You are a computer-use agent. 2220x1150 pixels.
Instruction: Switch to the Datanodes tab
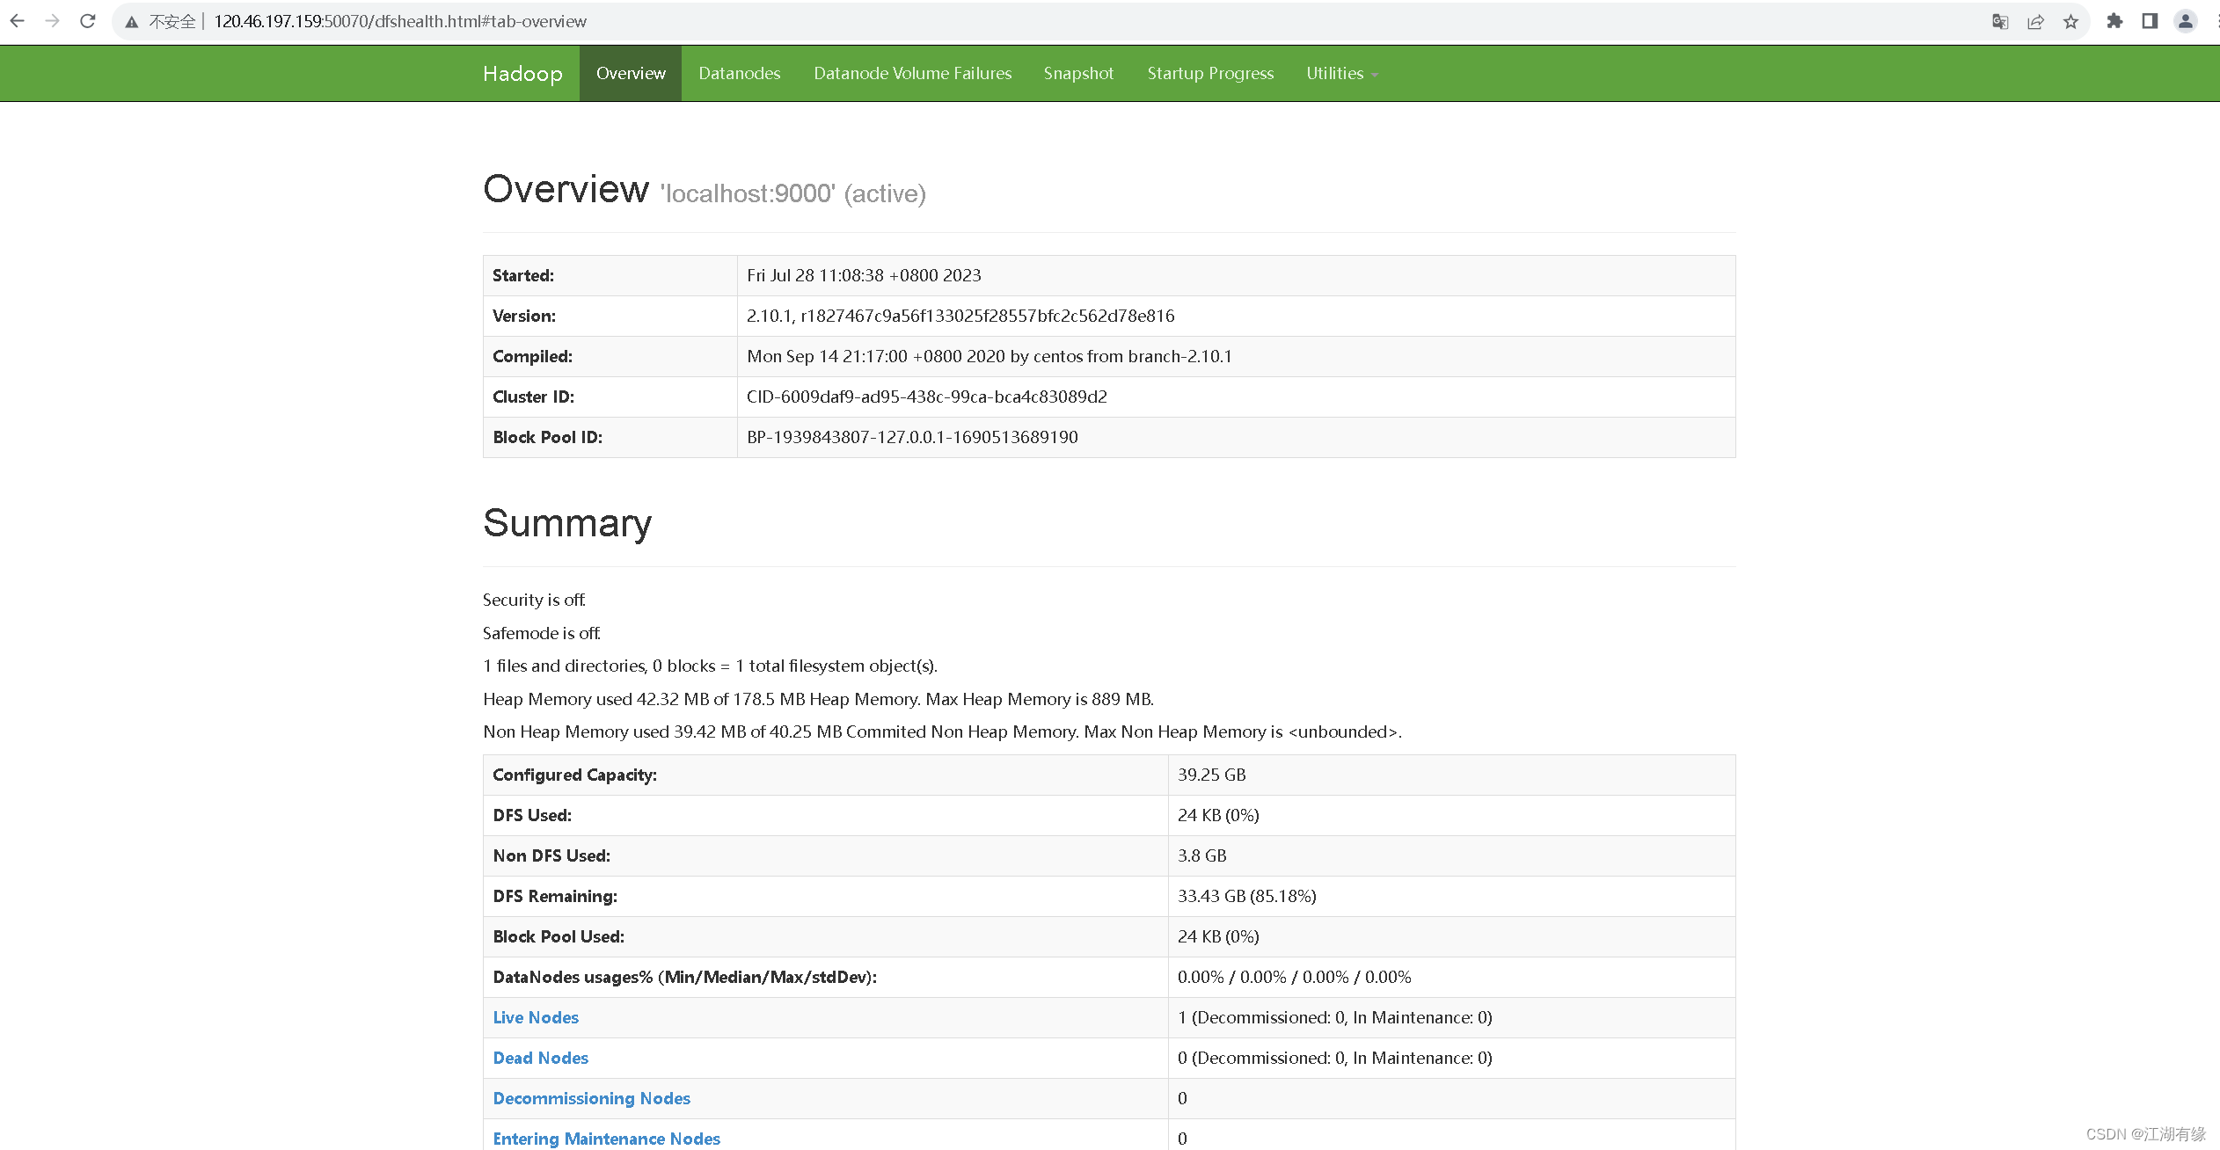click(739, 74)
